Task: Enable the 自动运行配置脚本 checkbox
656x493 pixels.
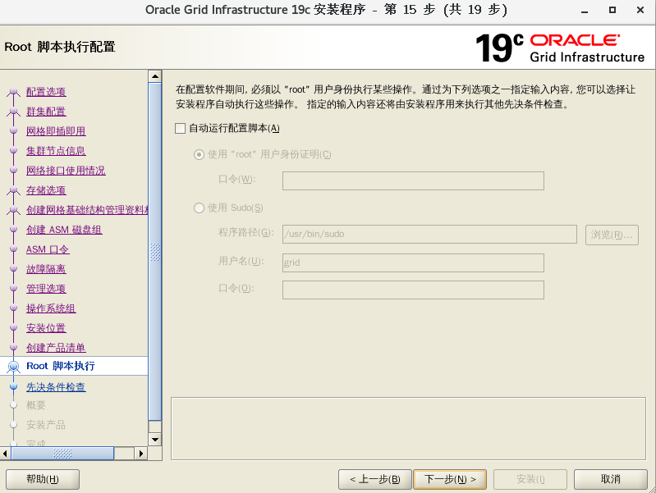Action: pyautogui.click(x=181, y=128)
